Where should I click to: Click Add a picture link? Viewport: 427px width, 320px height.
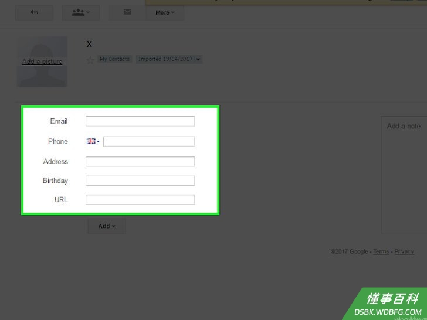42,62
